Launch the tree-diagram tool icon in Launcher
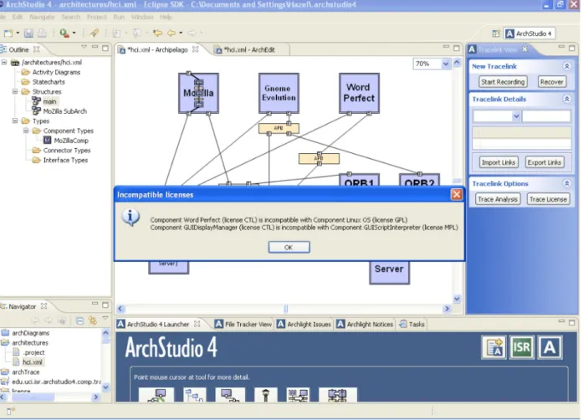Image resolution: width=583 pixels, height=420 pixels. [x=195, y=395]
